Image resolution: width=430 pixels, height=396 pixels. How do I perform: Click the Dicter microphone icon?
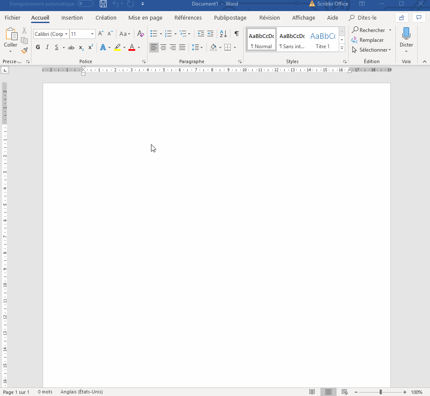406,33
